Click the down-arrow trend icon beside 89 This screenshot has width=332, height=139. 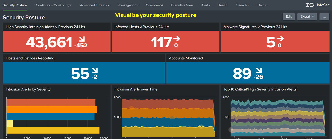(259, 71)
